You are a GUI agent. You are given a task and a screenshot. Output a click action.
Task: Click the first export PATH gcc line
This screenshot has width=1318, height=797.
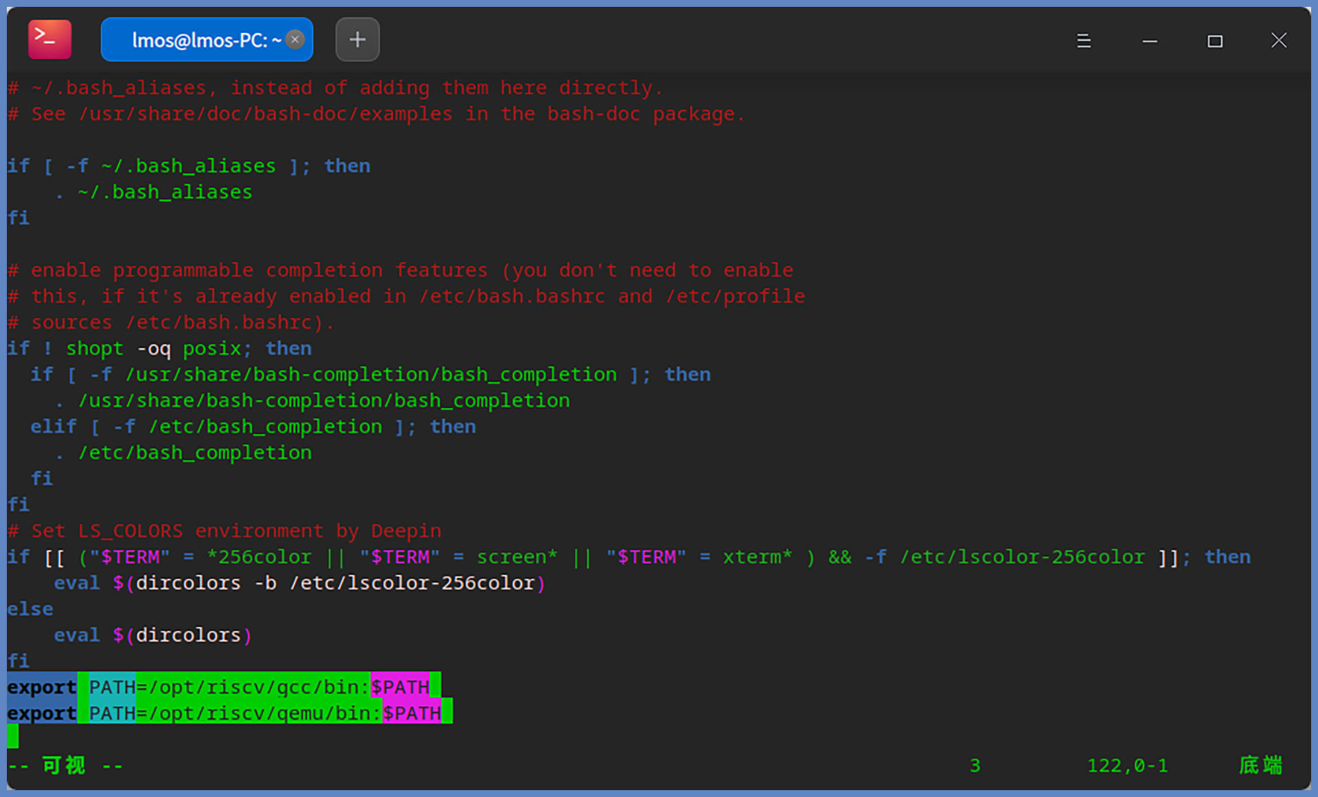[x=227, y=687]
